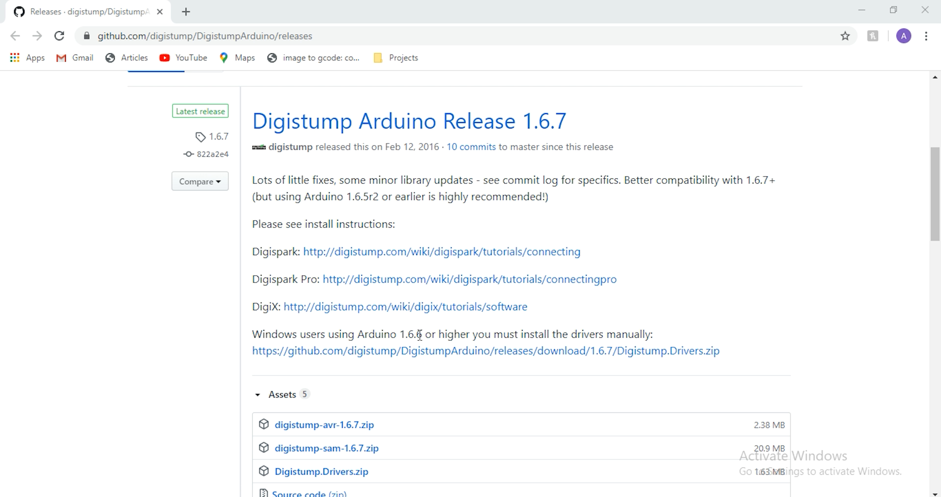Click the address bar URL
This screenshot has height=497, width=941.
(x=205, y=36)
